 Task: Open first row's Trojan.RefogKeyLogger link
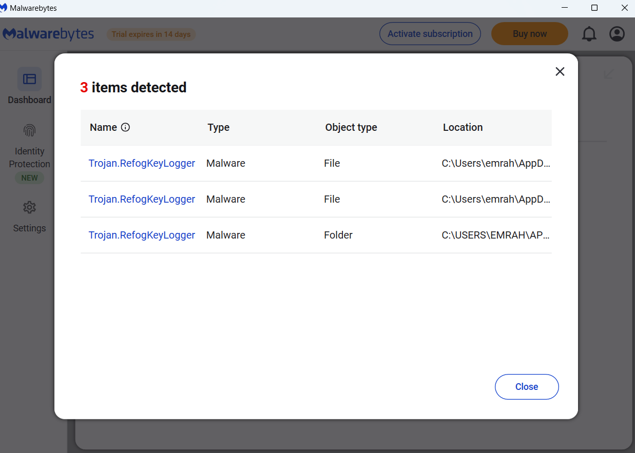[x=142, y=163]
